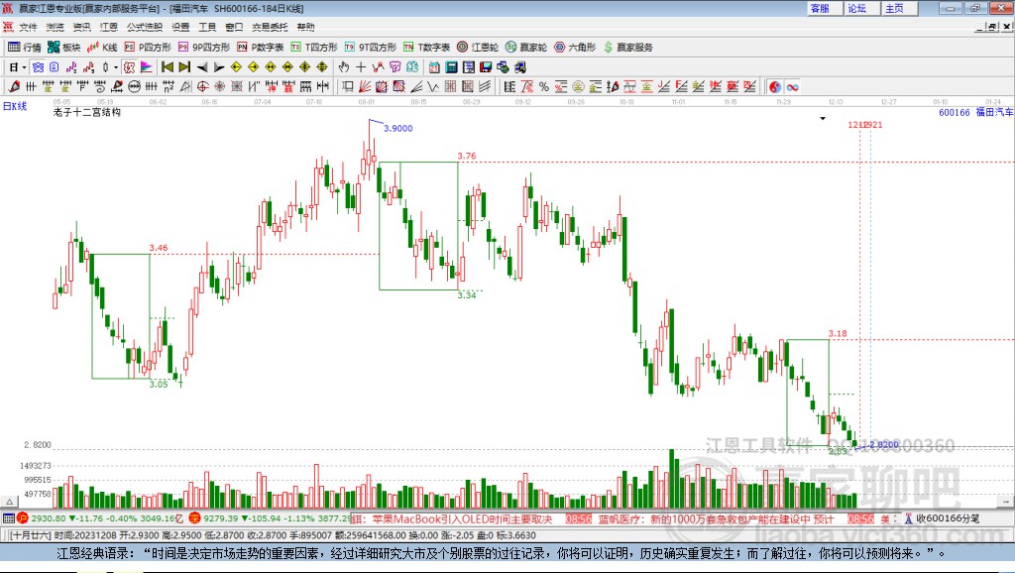Click the 600166 stock code label
This screenshot has width=1015, height=573.
[955, 113]
